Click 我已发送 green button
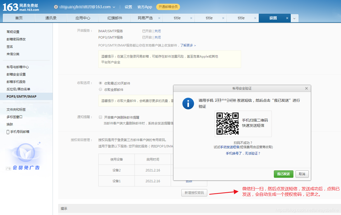This screenshot has height=215, width=341. coord(283,174)
